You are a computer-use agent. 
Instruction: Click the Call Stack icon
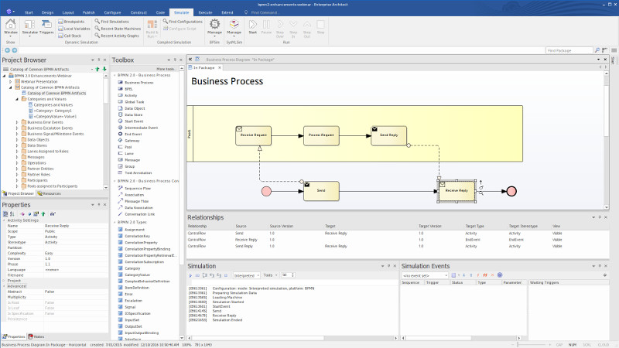tap(60, 36)
